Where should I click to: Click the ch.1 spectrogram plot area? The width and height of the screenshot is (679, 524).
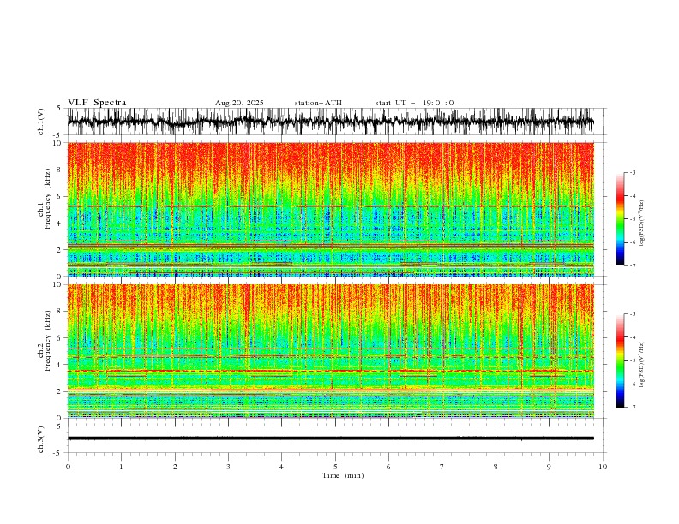point(331,209)
